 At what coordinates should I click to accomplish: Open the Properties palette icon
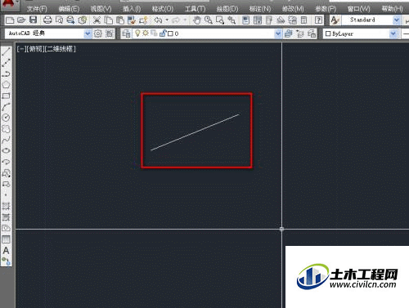pyautogui.click(x=246, y=20)
